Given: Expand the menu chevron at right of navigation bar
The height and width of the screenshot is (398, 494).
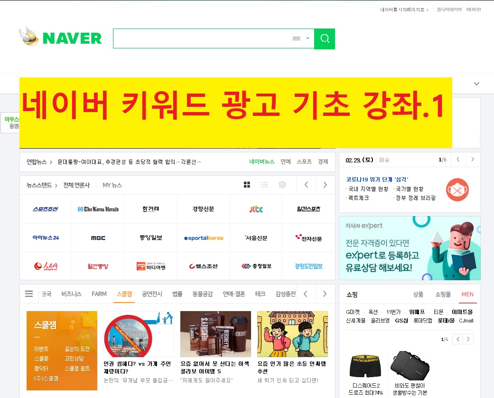Looking at the screenshot, I should click(476, 84).
